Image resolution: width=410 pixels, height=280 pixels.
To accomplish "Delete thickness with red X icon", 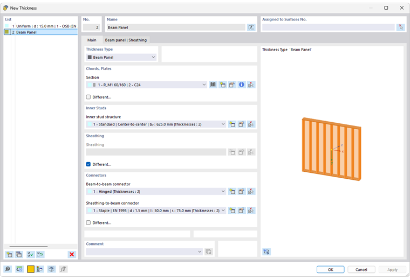I will click(x=72, y=255).
